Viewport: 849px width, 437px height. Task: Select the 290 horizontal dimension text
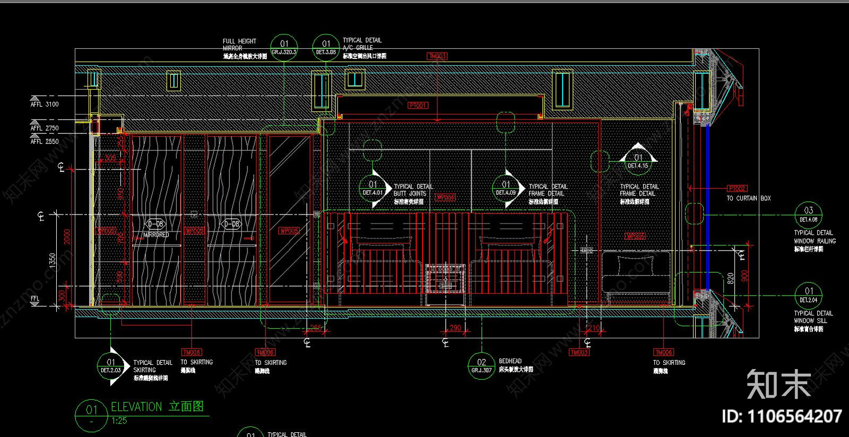[455, 328]
